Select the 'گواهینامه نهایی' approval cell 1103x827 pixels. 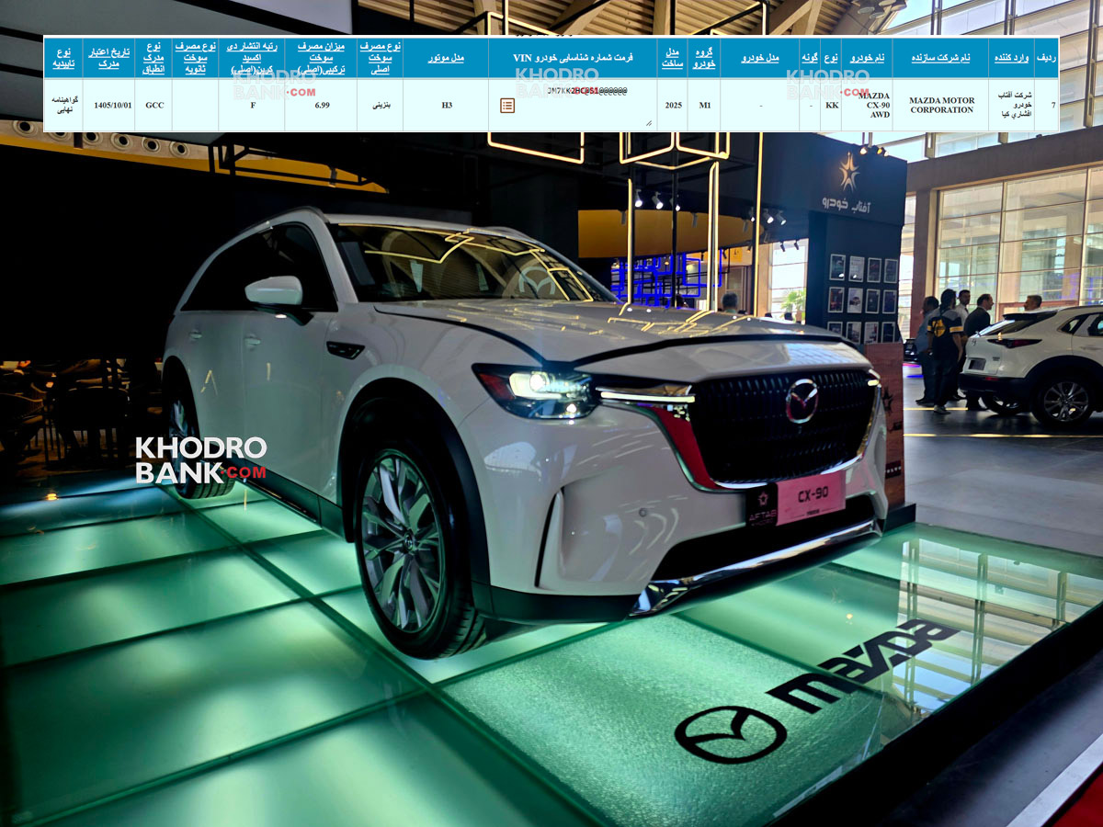pyautogui.click(x=63, y=105)
